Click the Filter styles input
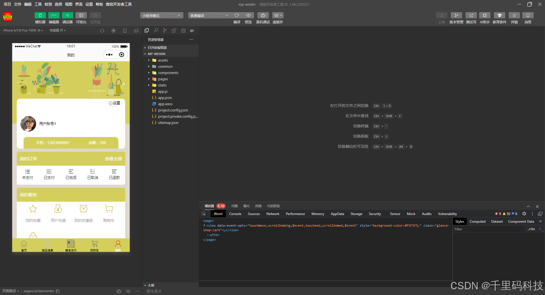The image size is (545, 295). 489,229
